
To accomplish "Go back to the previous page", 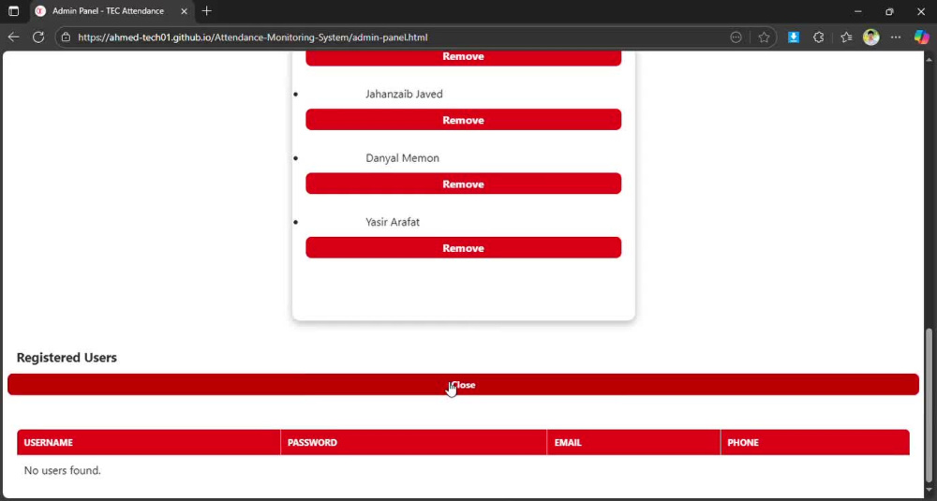I will pyautogui.click(x=13, y=37).
